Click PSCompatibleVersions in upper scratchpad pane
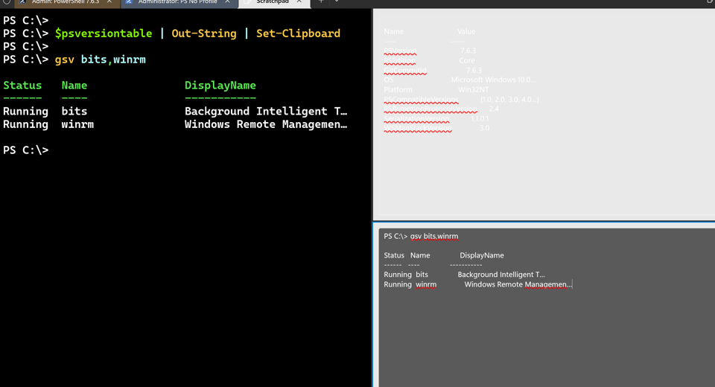The height and width of the screenshot is (387, 715). (421, 100)
